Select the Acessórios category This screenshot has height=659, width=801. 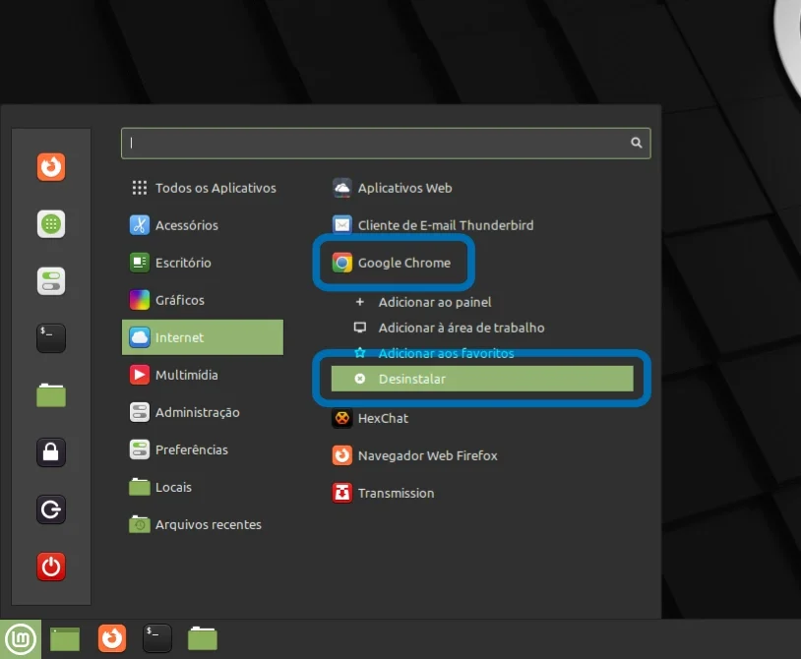tap(203, 225)
